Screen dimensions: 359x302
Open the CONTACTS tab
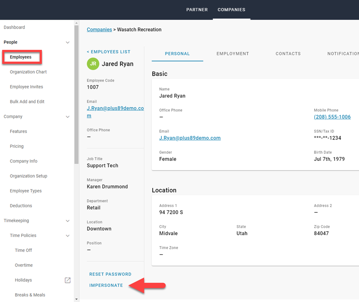288,53
